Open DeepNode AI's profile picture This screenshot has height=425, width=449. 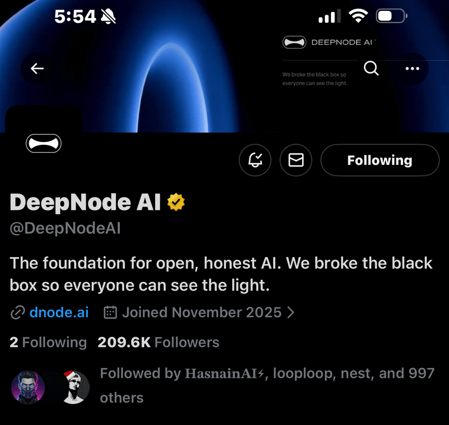[x=43, y=143]
